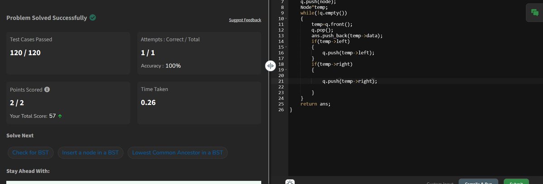Click the 'Test Cases Passed' label

(31, 39)
